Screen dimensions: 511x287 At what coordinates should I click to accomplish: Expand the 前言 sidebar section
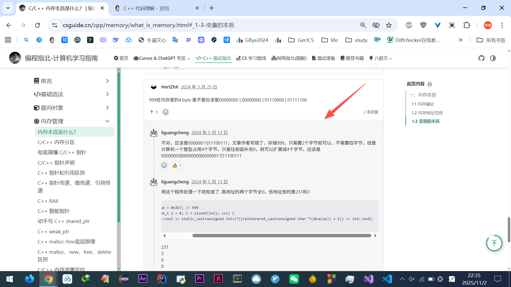coord(107,81)
